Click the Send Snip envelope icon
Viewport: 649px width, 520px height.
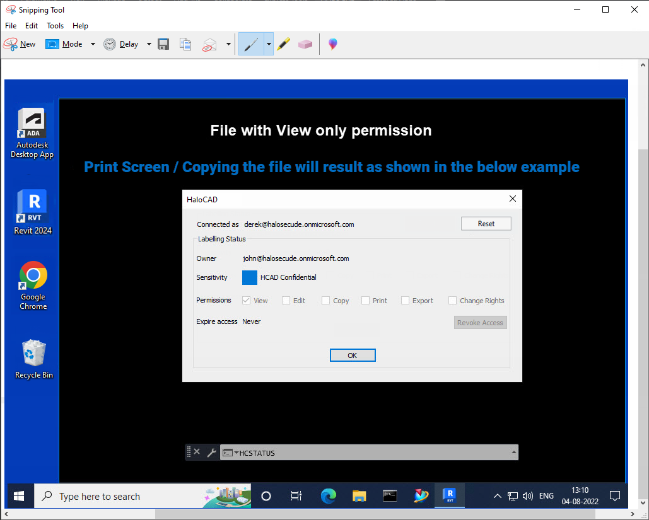click(x=209, y=44)
